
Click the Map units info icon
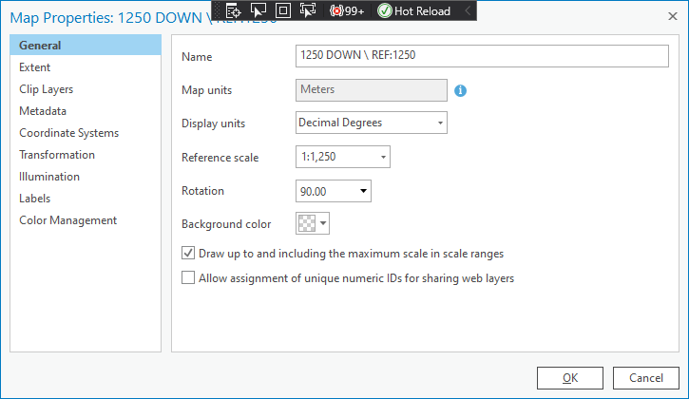[x=461, y=90]
